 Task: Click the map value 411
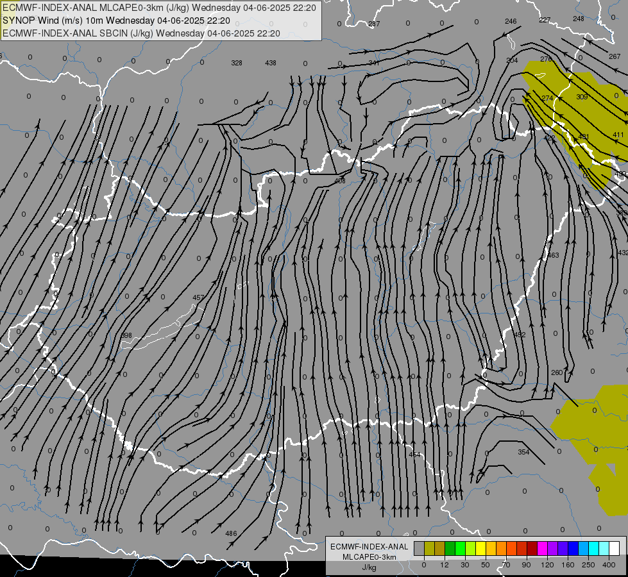[x=618, y=135]
